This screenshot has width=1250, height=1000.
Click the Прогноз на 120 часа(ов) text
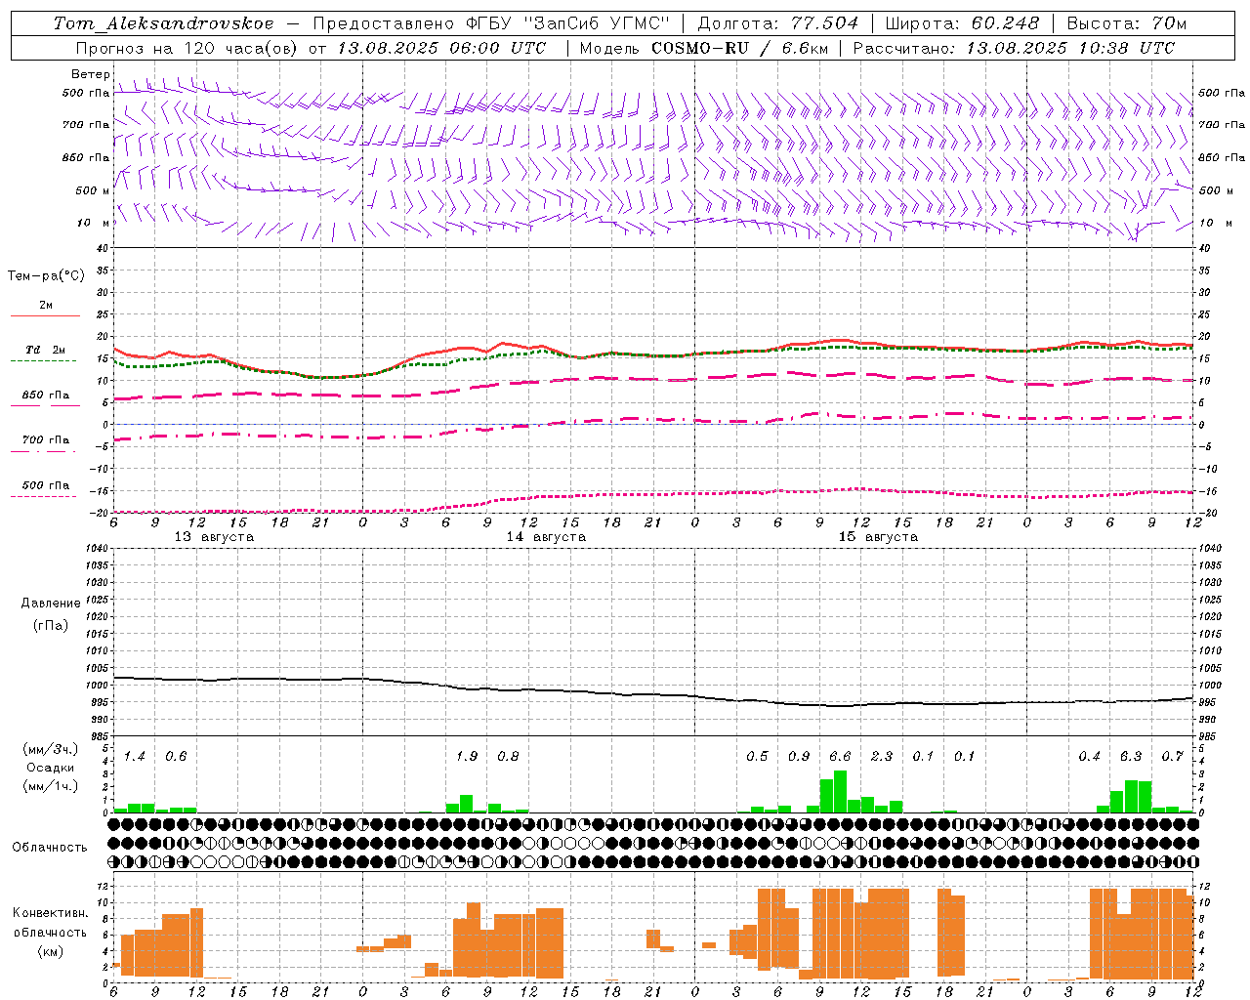pos(186,48)
